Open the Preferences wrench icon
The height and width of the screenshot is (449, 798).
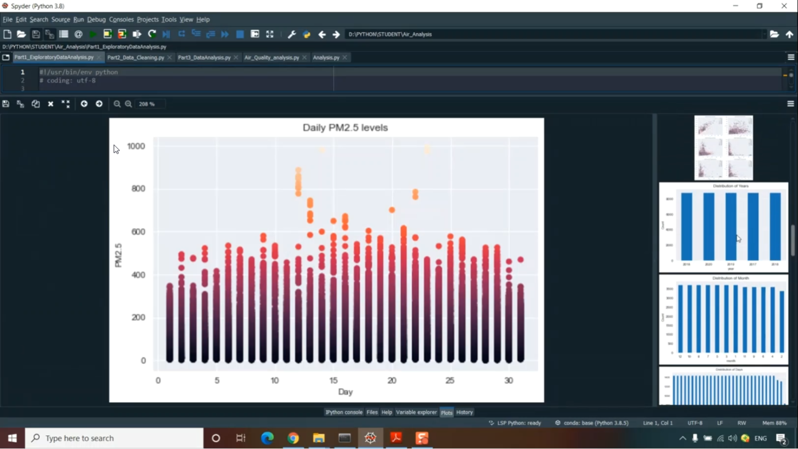[x=292, y=34]
